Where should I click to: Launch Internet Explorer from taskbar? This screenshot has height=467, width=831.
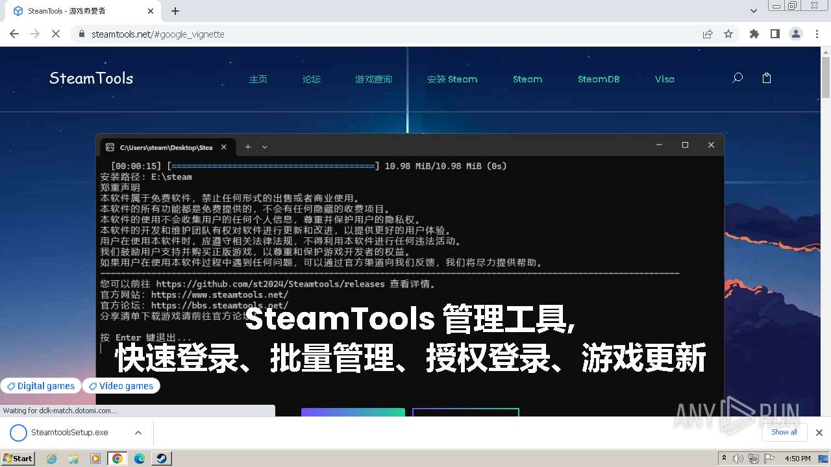51,459
